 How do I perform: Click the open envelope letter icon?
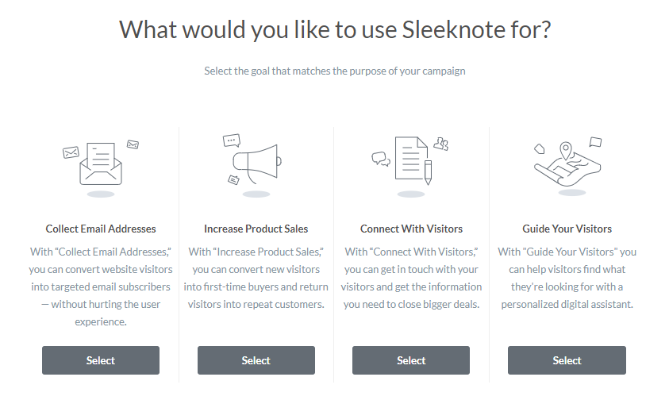click(x=101, y=164)
